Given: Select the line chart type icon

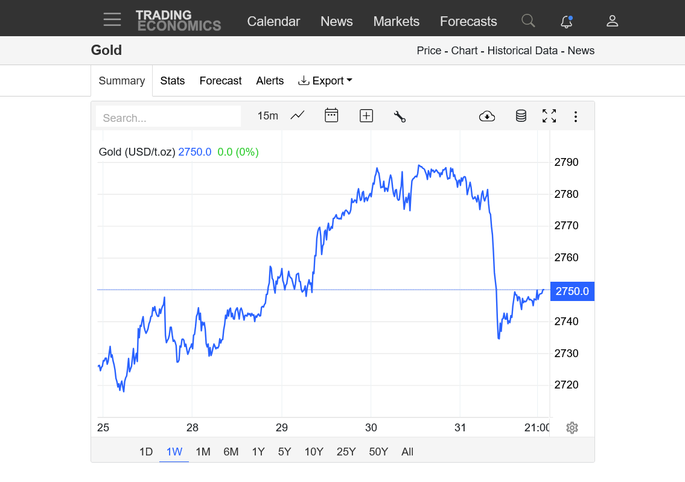Looking at the screenshot, I should [x=298, y=116].
